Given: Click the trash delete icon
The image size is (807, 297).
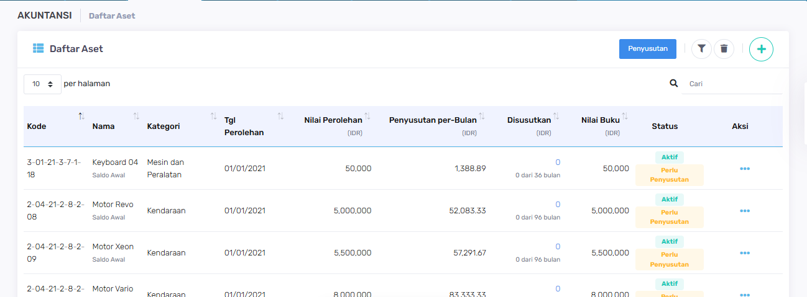Looking at the screenshot, I should pyautogui.click(x=724, y=48).
